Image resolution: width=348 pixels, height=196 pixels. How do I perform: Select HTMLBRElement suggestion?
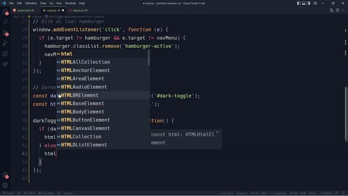(x=103, y=95)
